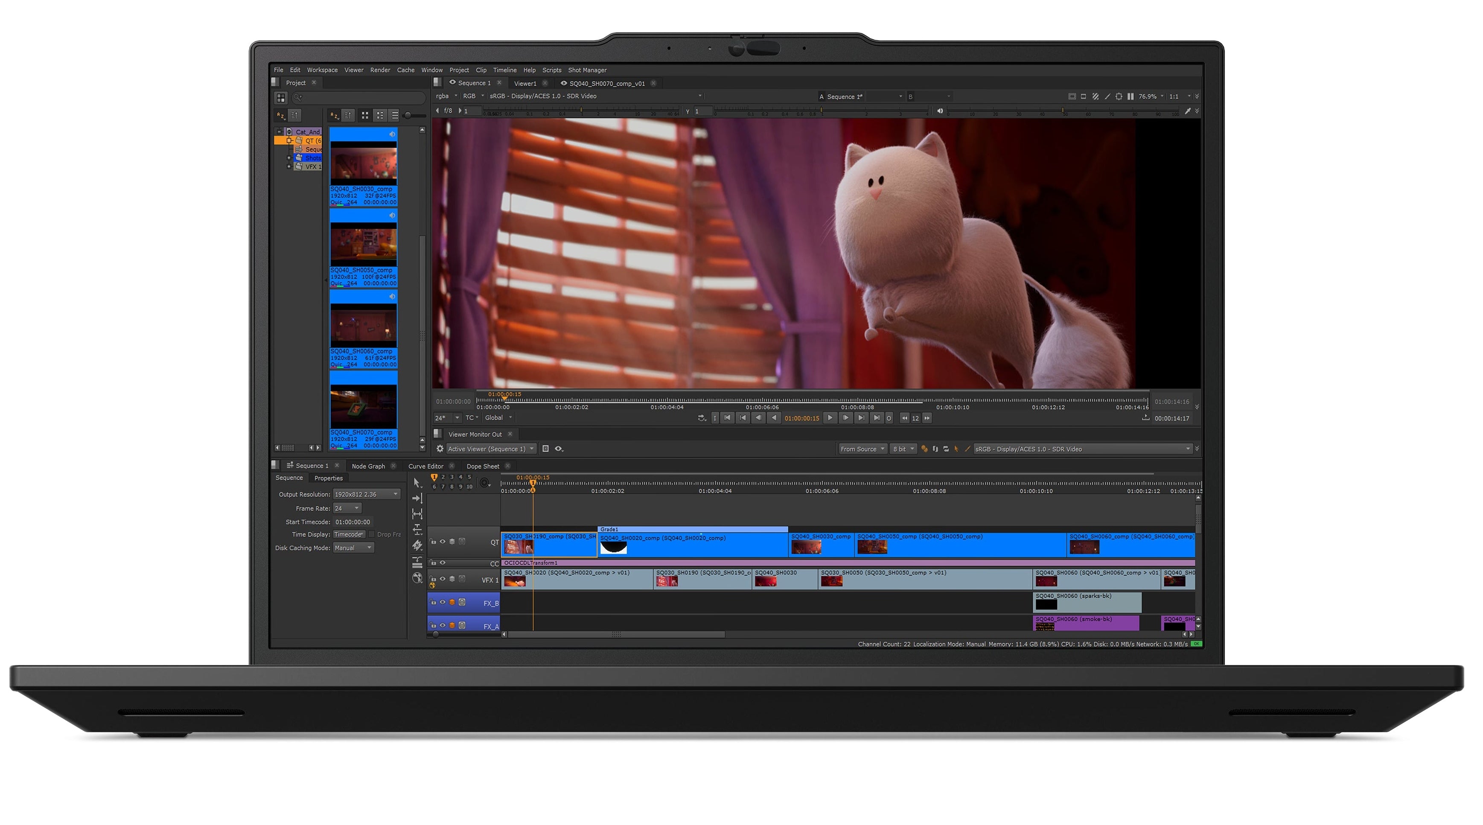Select the razor blade tool
Viewport: 1483px width, 825px height.
[x=417, y=545]
